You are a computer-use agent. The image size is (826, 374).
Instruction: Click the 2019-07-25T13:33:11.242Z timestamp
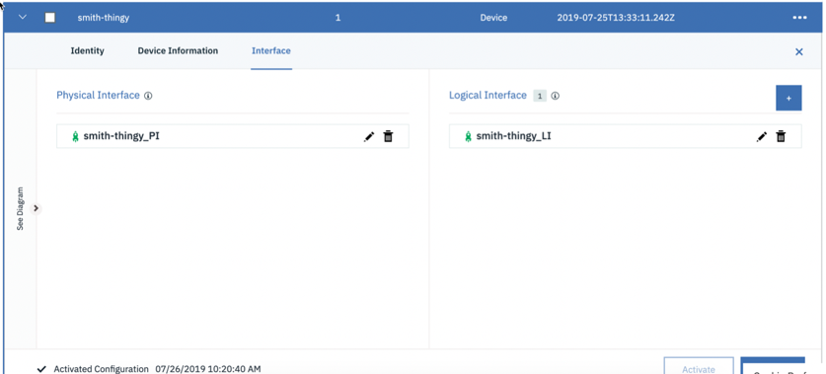click(x=616, y=18)
